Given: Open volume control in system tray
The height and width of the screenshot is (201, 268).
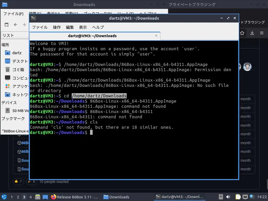Looking at the screenshot, I should (x=228, y=197).
